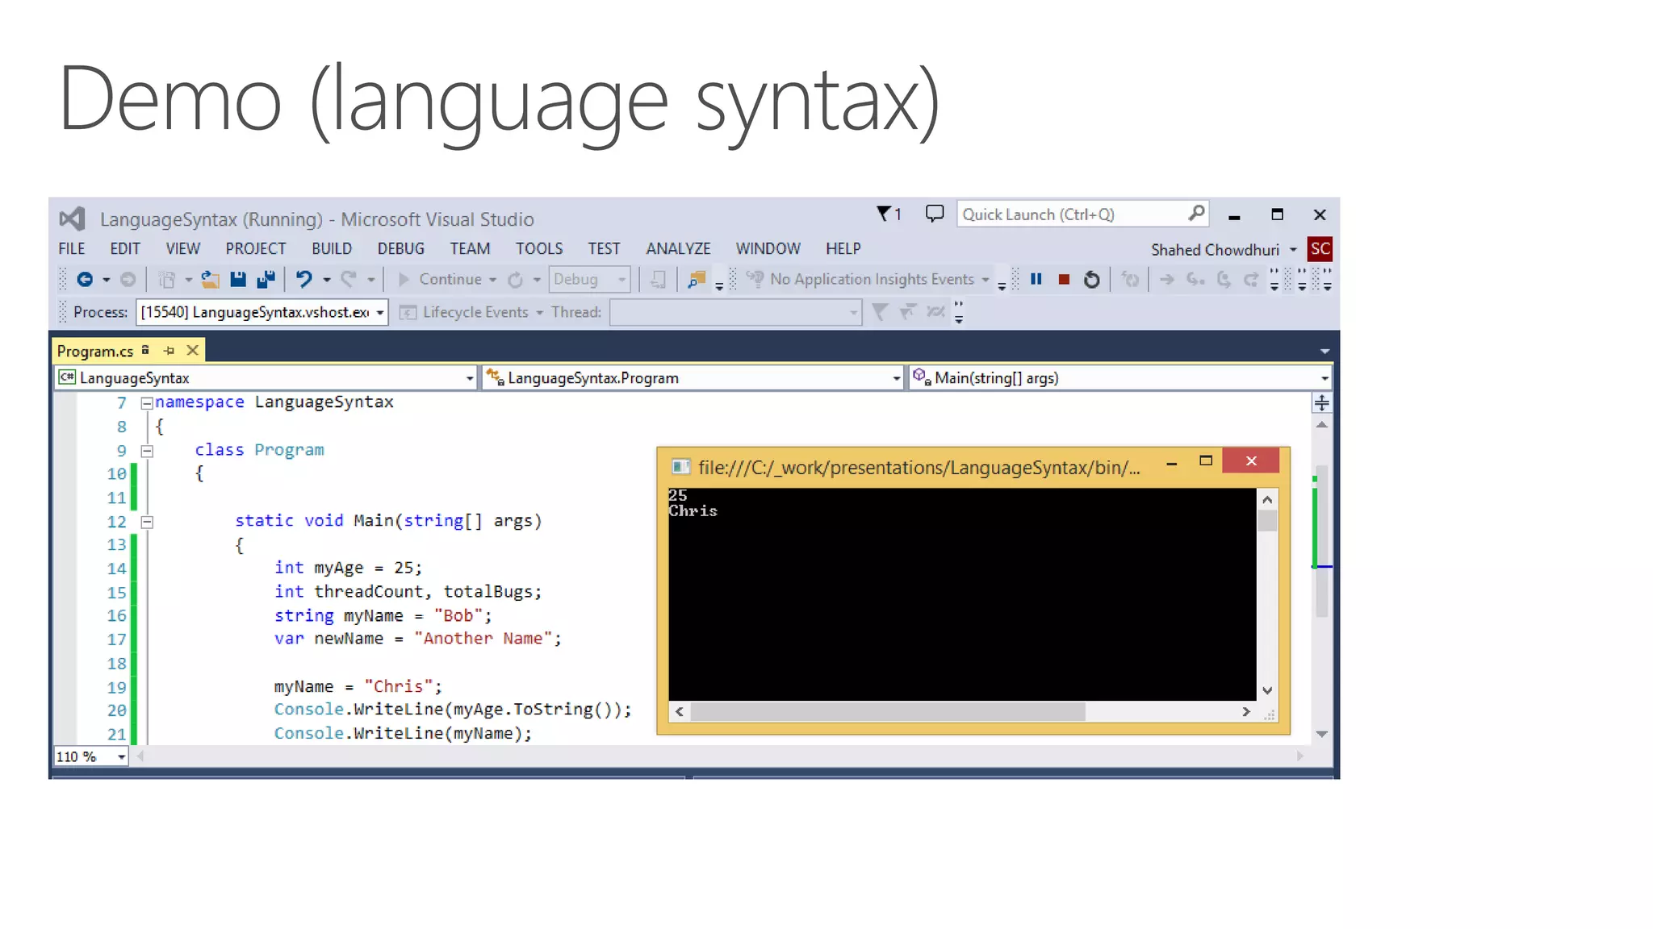Open the ANALYZE menu
The image size is (1653, 929).
(677, 248)
